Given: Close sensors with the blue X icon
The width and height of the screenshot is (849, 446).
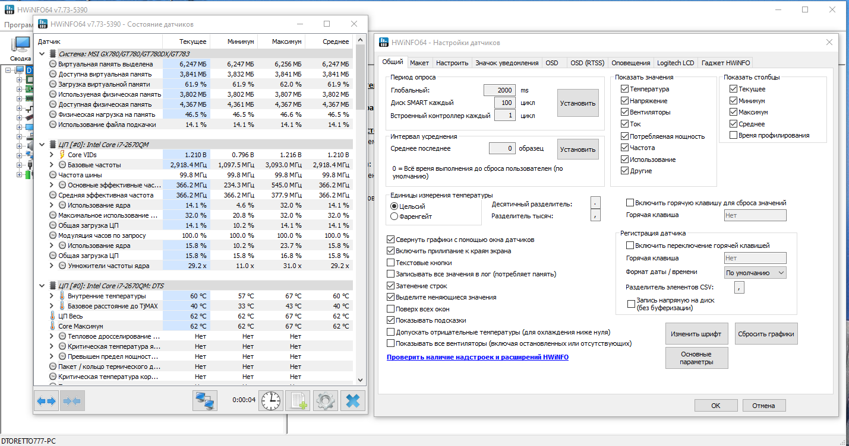Looking at the screenshot, I should pyautogui.click(x=352, y=401).
